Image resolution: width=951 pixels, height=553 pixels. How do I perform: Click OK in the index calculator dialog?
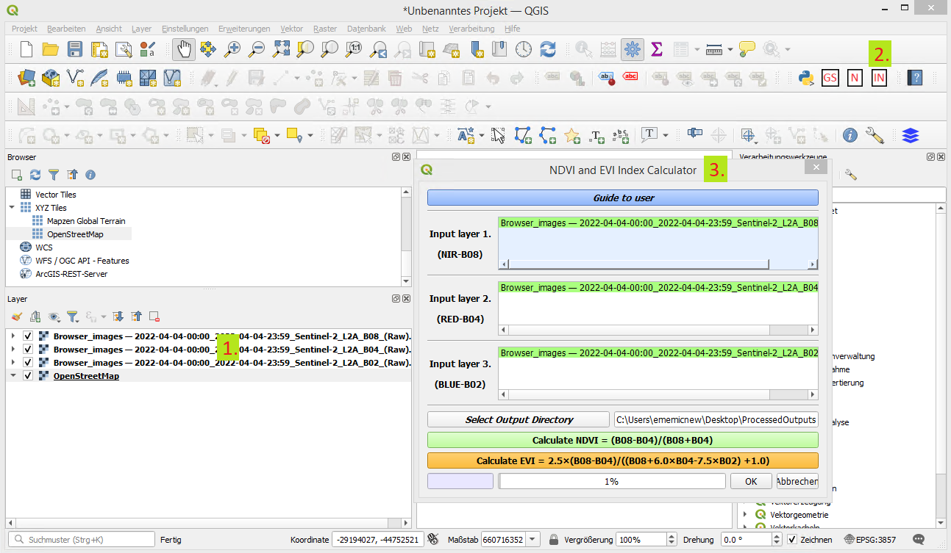coord(751,481)
